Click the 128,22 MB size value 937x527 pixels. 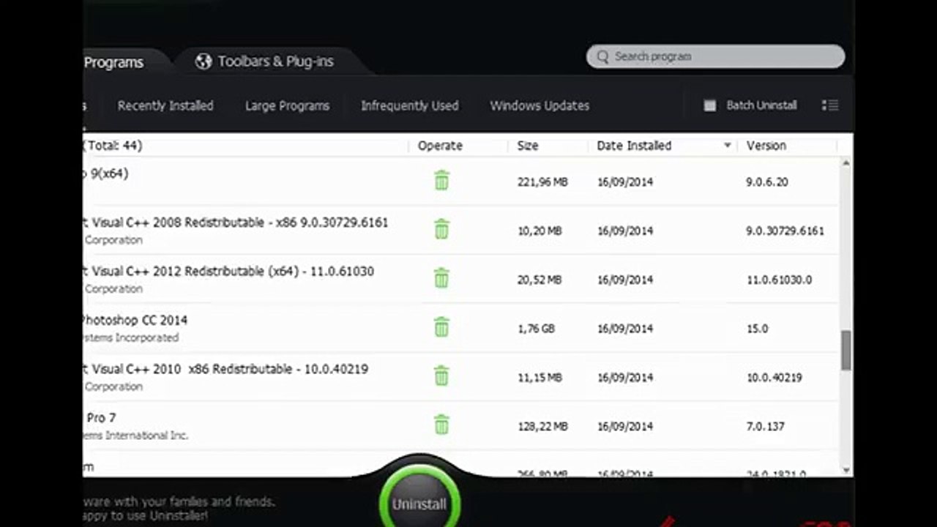click(x=542, y=426)
